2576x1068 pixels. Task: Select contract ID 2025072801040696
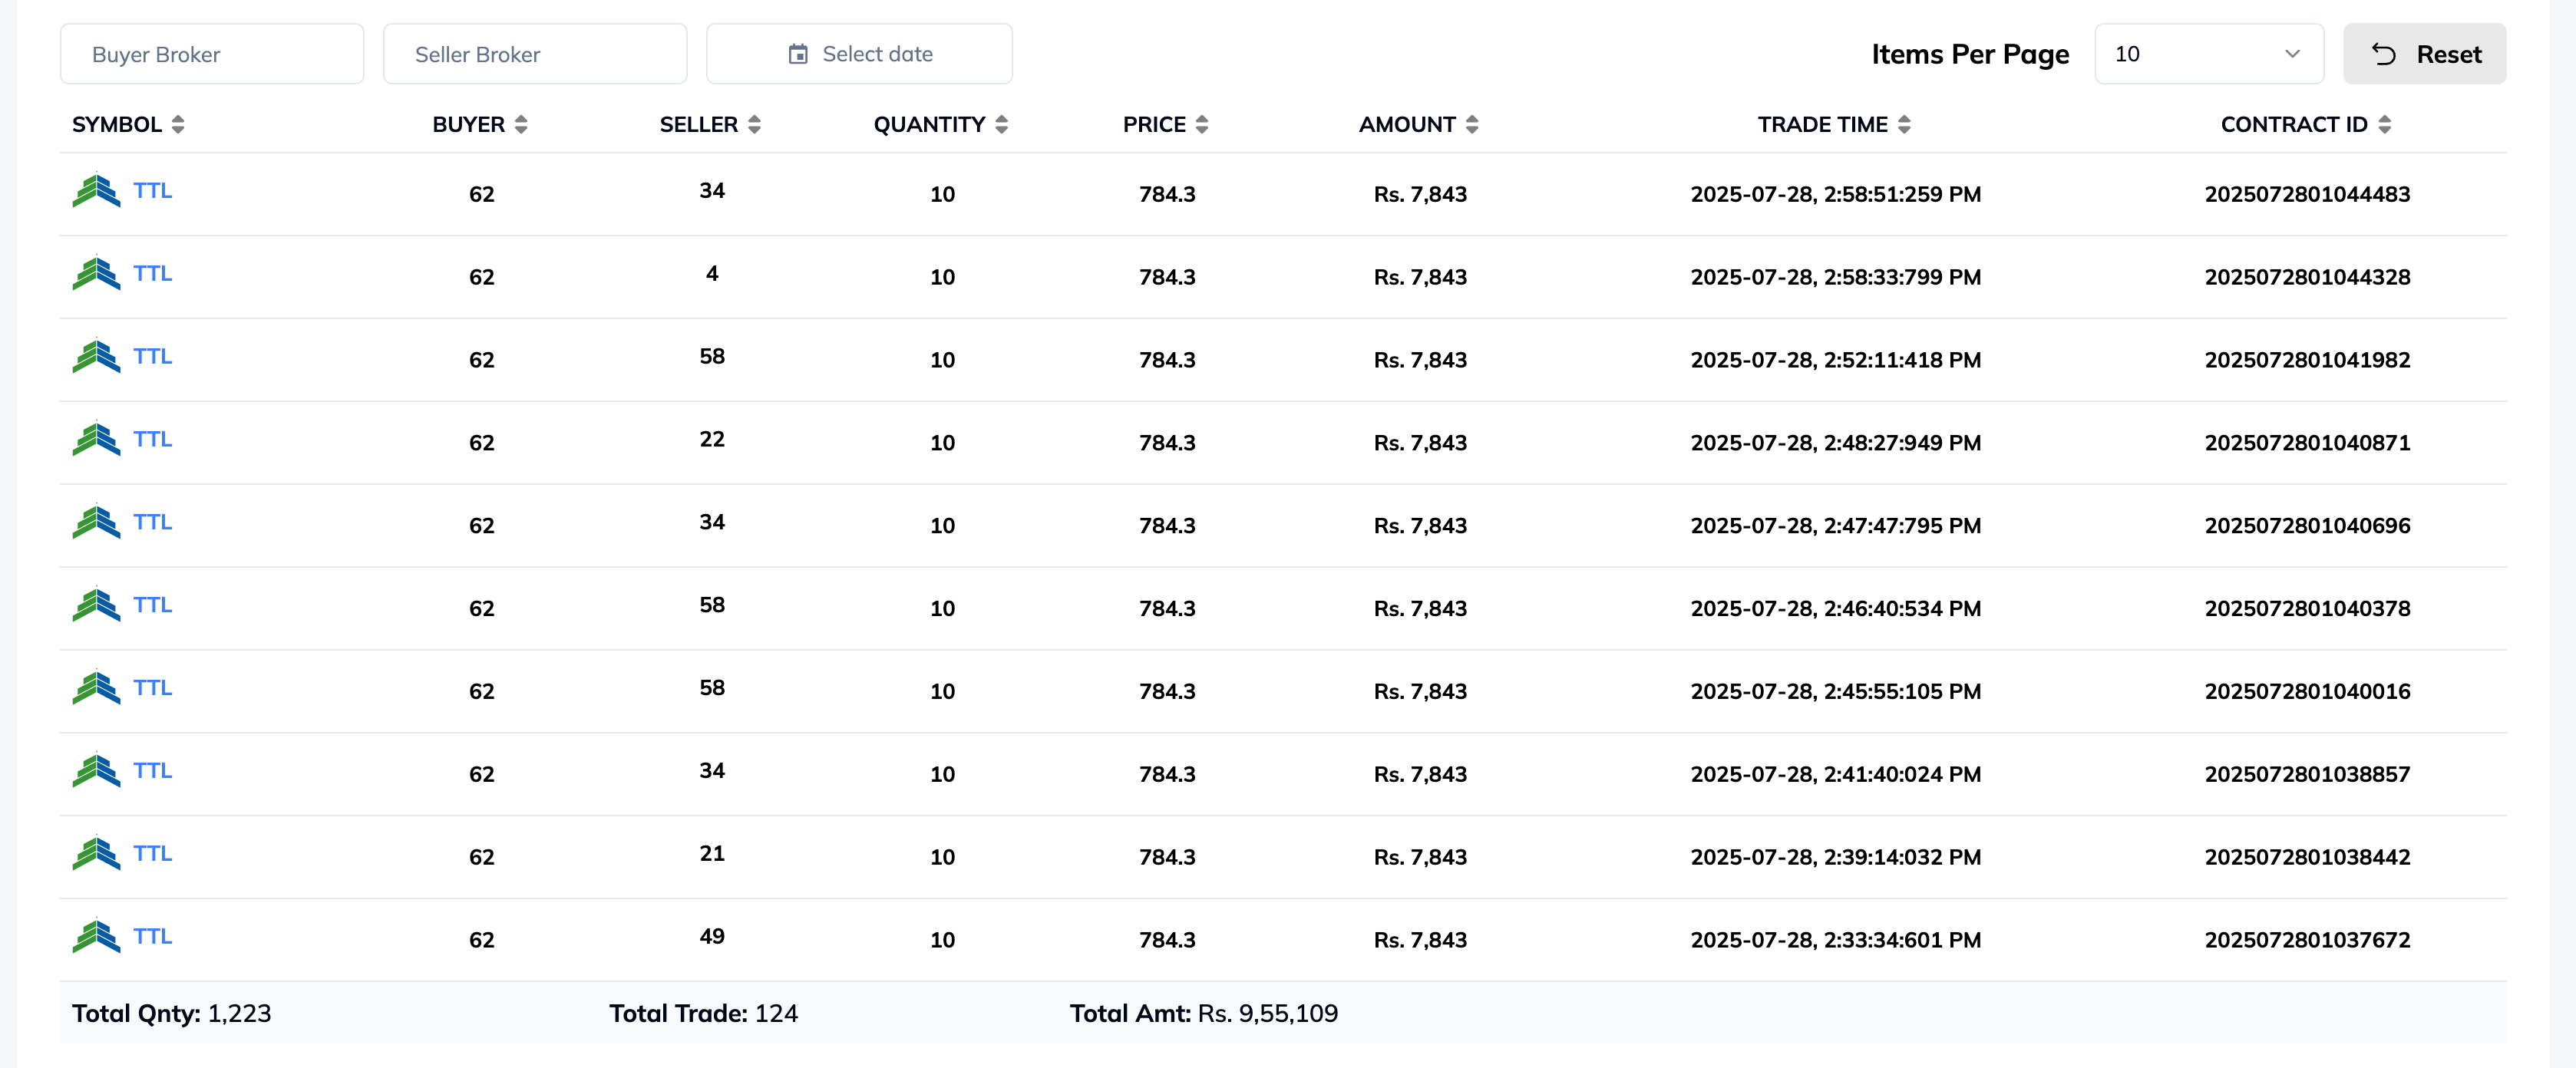click(x=2307, y=526)
